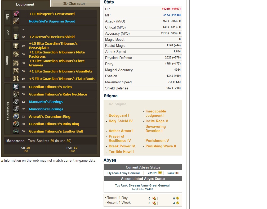Screen dimensions: 267x209
Task: Click the Plate Pauldrons item icon
Action: (x=16, y=54)
